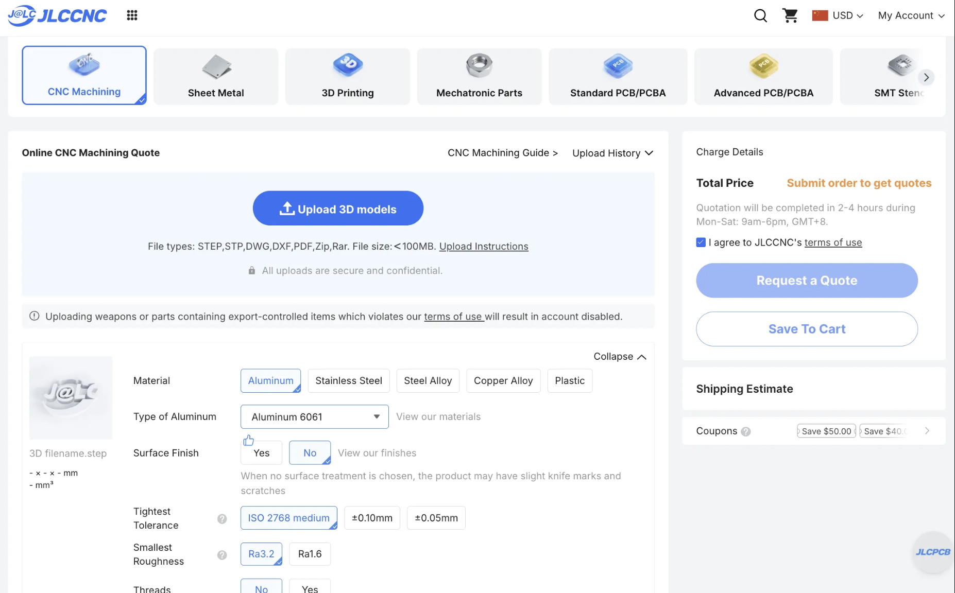Choose Yes for Surface Finish

click(x=261, y=453)
